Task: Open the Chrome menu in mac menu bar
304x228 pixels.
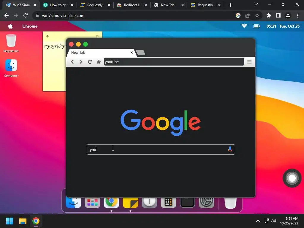Action: point(30,26)
